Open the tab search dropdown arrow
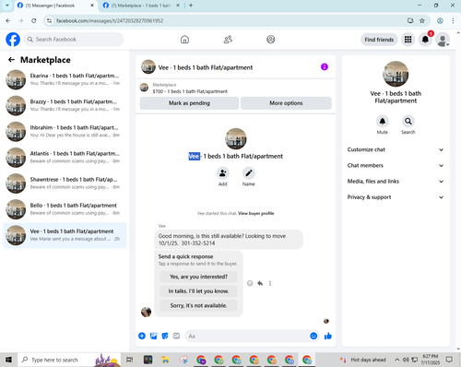Viewport: 461px width, 367px height. coord(6,6)
